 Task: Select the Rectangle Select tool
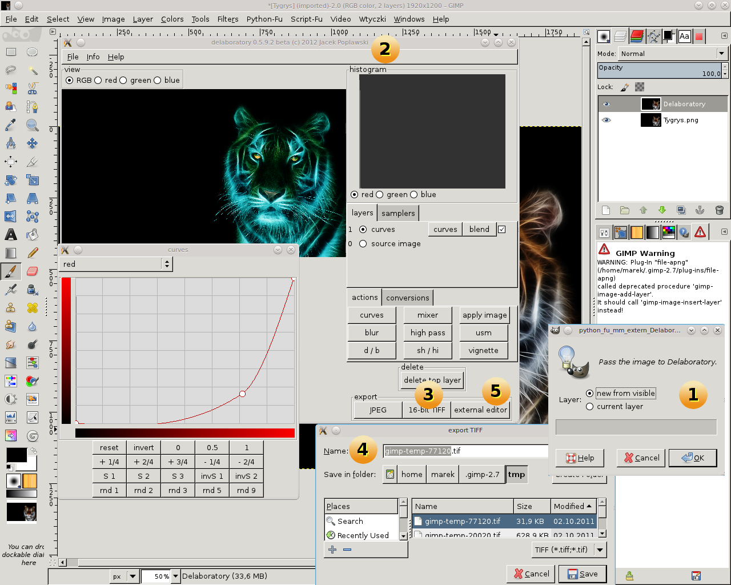(x=11, y=52)
